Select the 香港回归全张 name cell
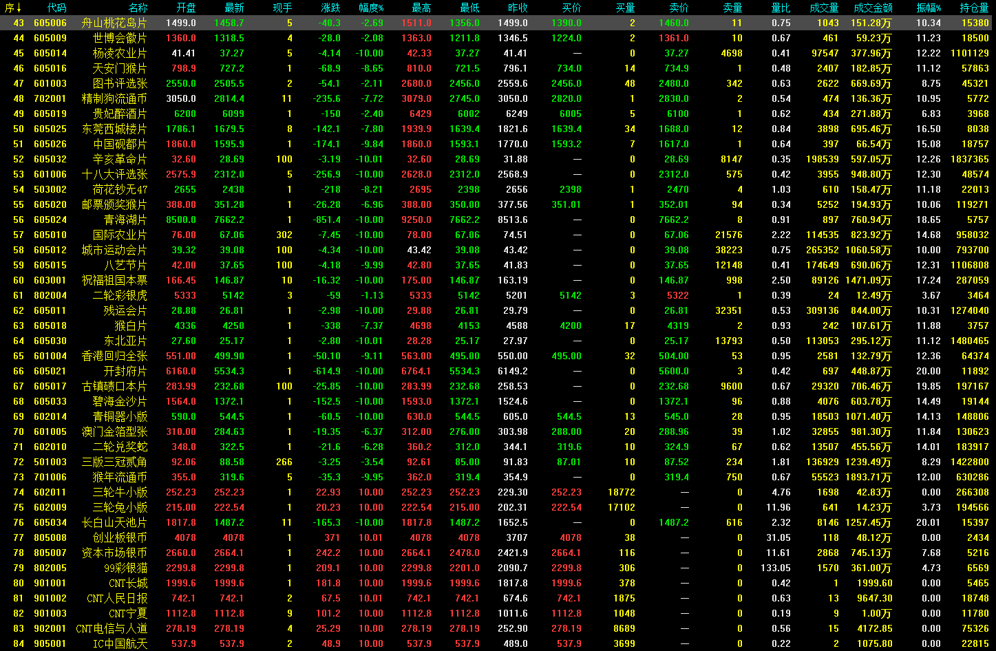The width and height of the screenshot is (996, 651). tap(114, 356)
